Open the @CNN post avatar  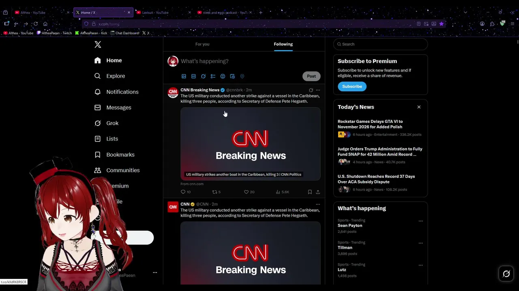coord(173,207)
